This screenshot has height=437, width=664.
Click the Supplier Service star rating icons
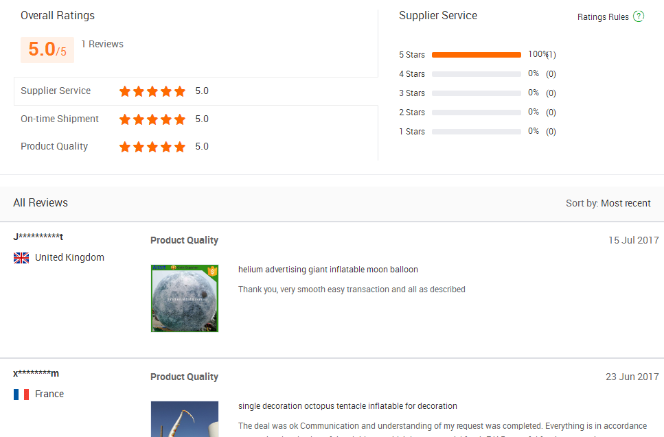click(152, 91)
